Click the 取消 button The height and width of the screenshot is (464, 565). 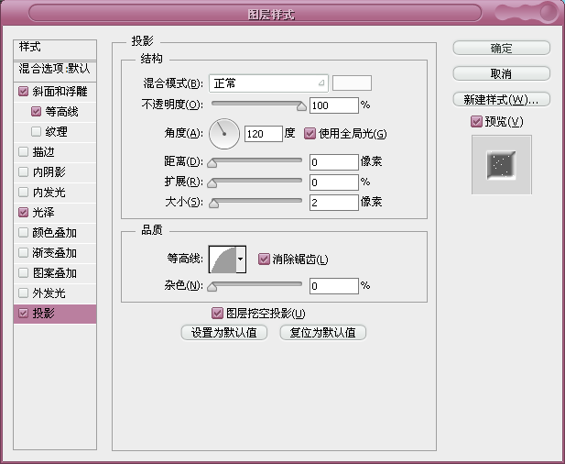[x=501, y=73]
